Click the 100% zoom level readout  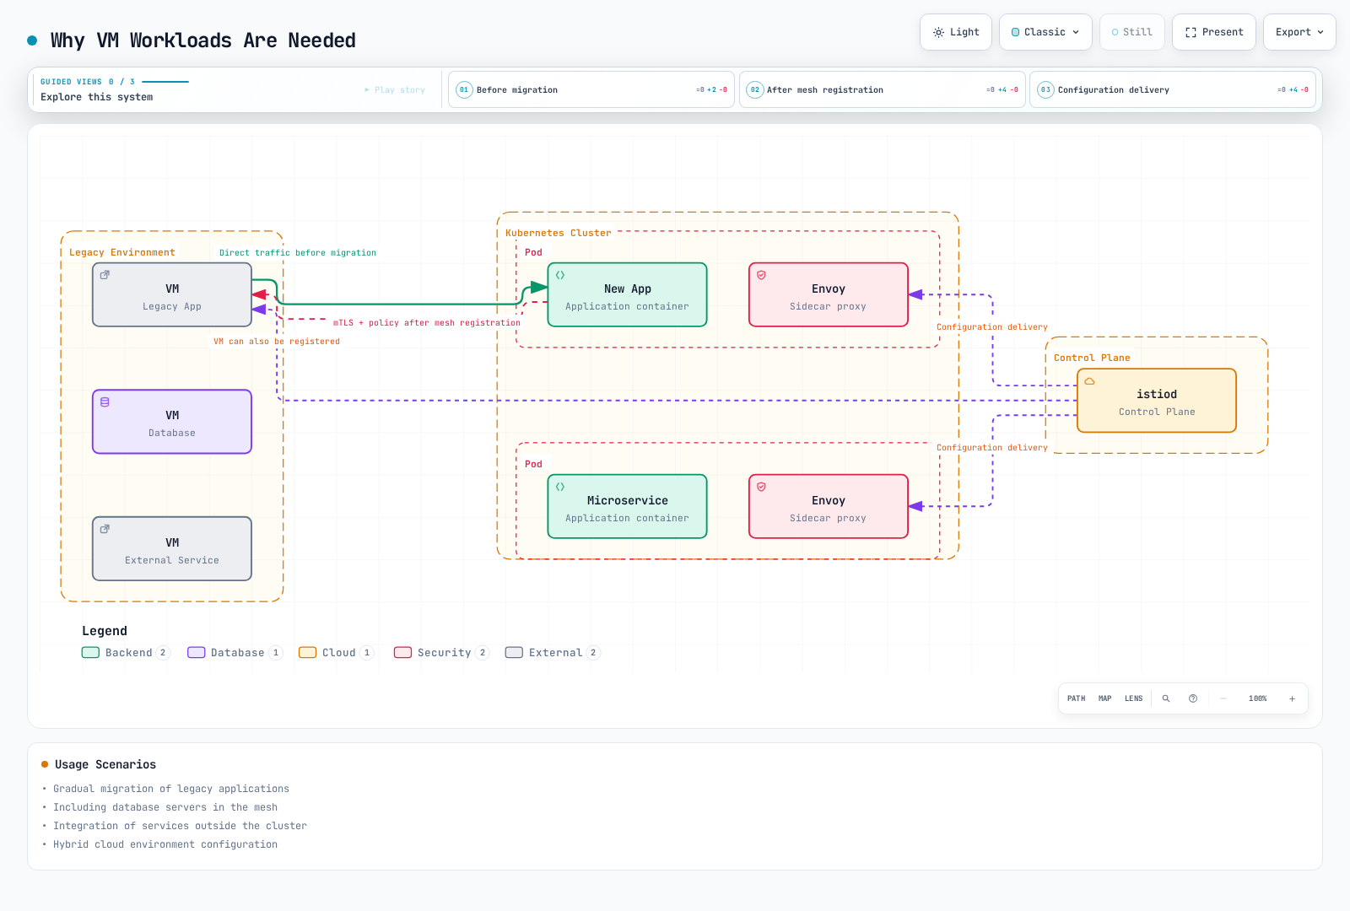[1258, 698]
